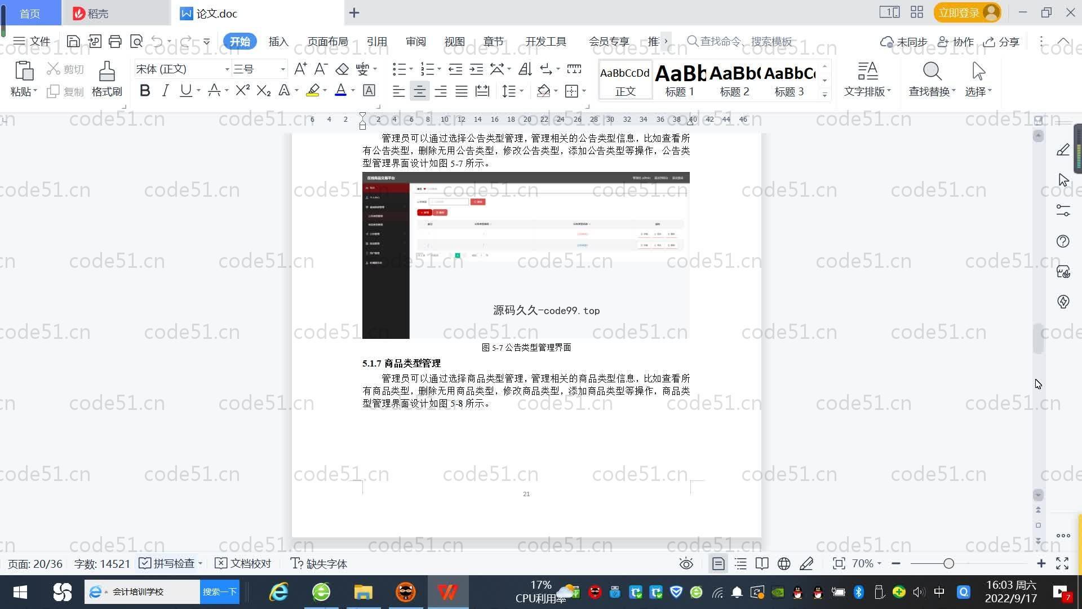1082x609 pixels.
Task: Toggle Underline formatting
Action: [x=185, y=90]
